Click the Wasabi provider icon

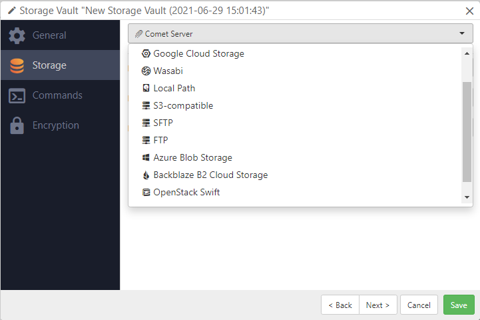146,71
